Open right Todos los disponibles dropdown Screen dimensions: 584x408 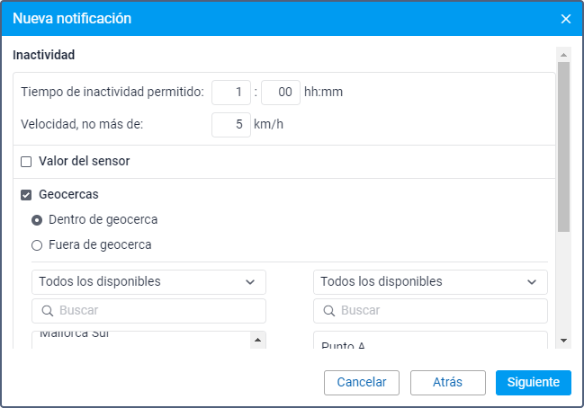[x=430, y=281]
